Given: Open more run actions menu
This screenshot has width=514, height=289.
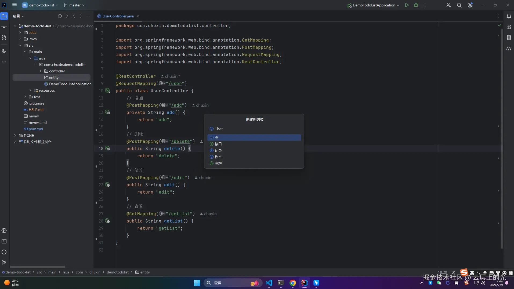Looking at the screenshot, I should tap(425, 5).
